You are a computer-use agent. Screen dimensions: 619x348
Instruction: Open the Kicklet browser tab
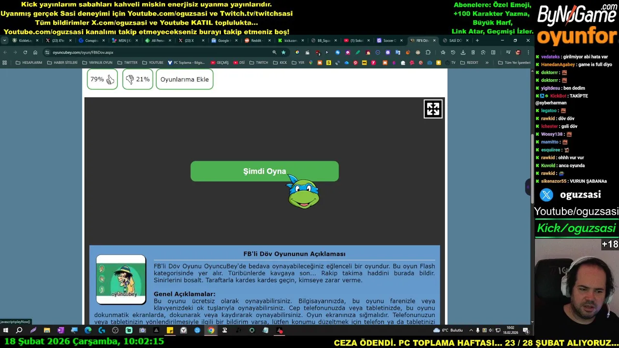tap(25, 41)
